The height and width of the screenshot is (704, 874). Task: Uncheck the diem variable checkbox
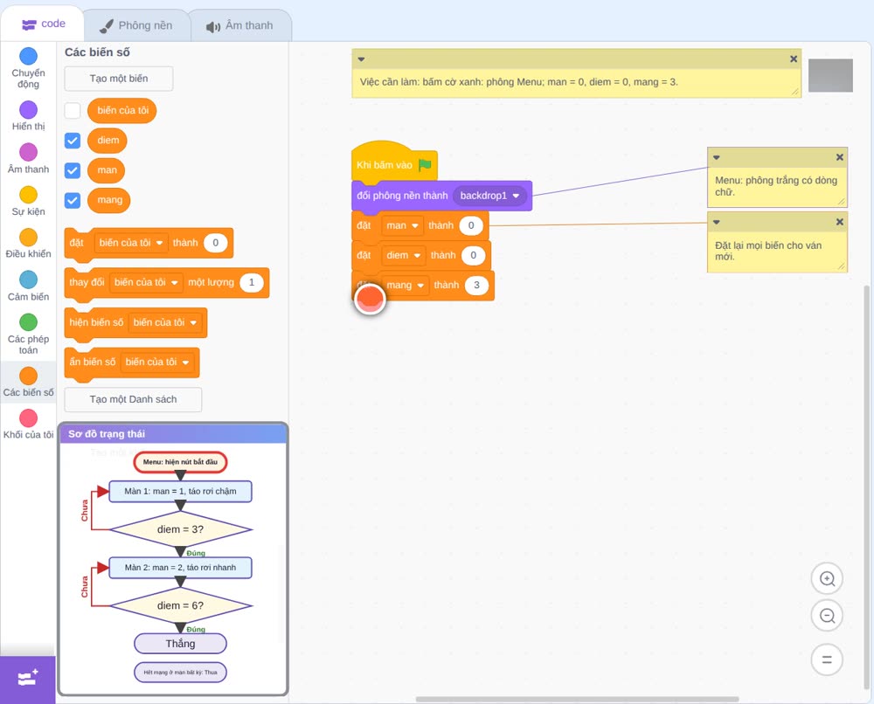tap(73, 141)
